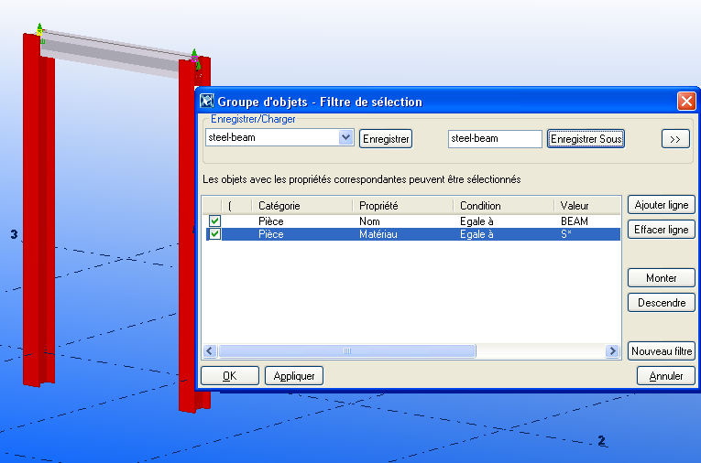Close the Filtre de sélection dialog

tap(686, 101)
